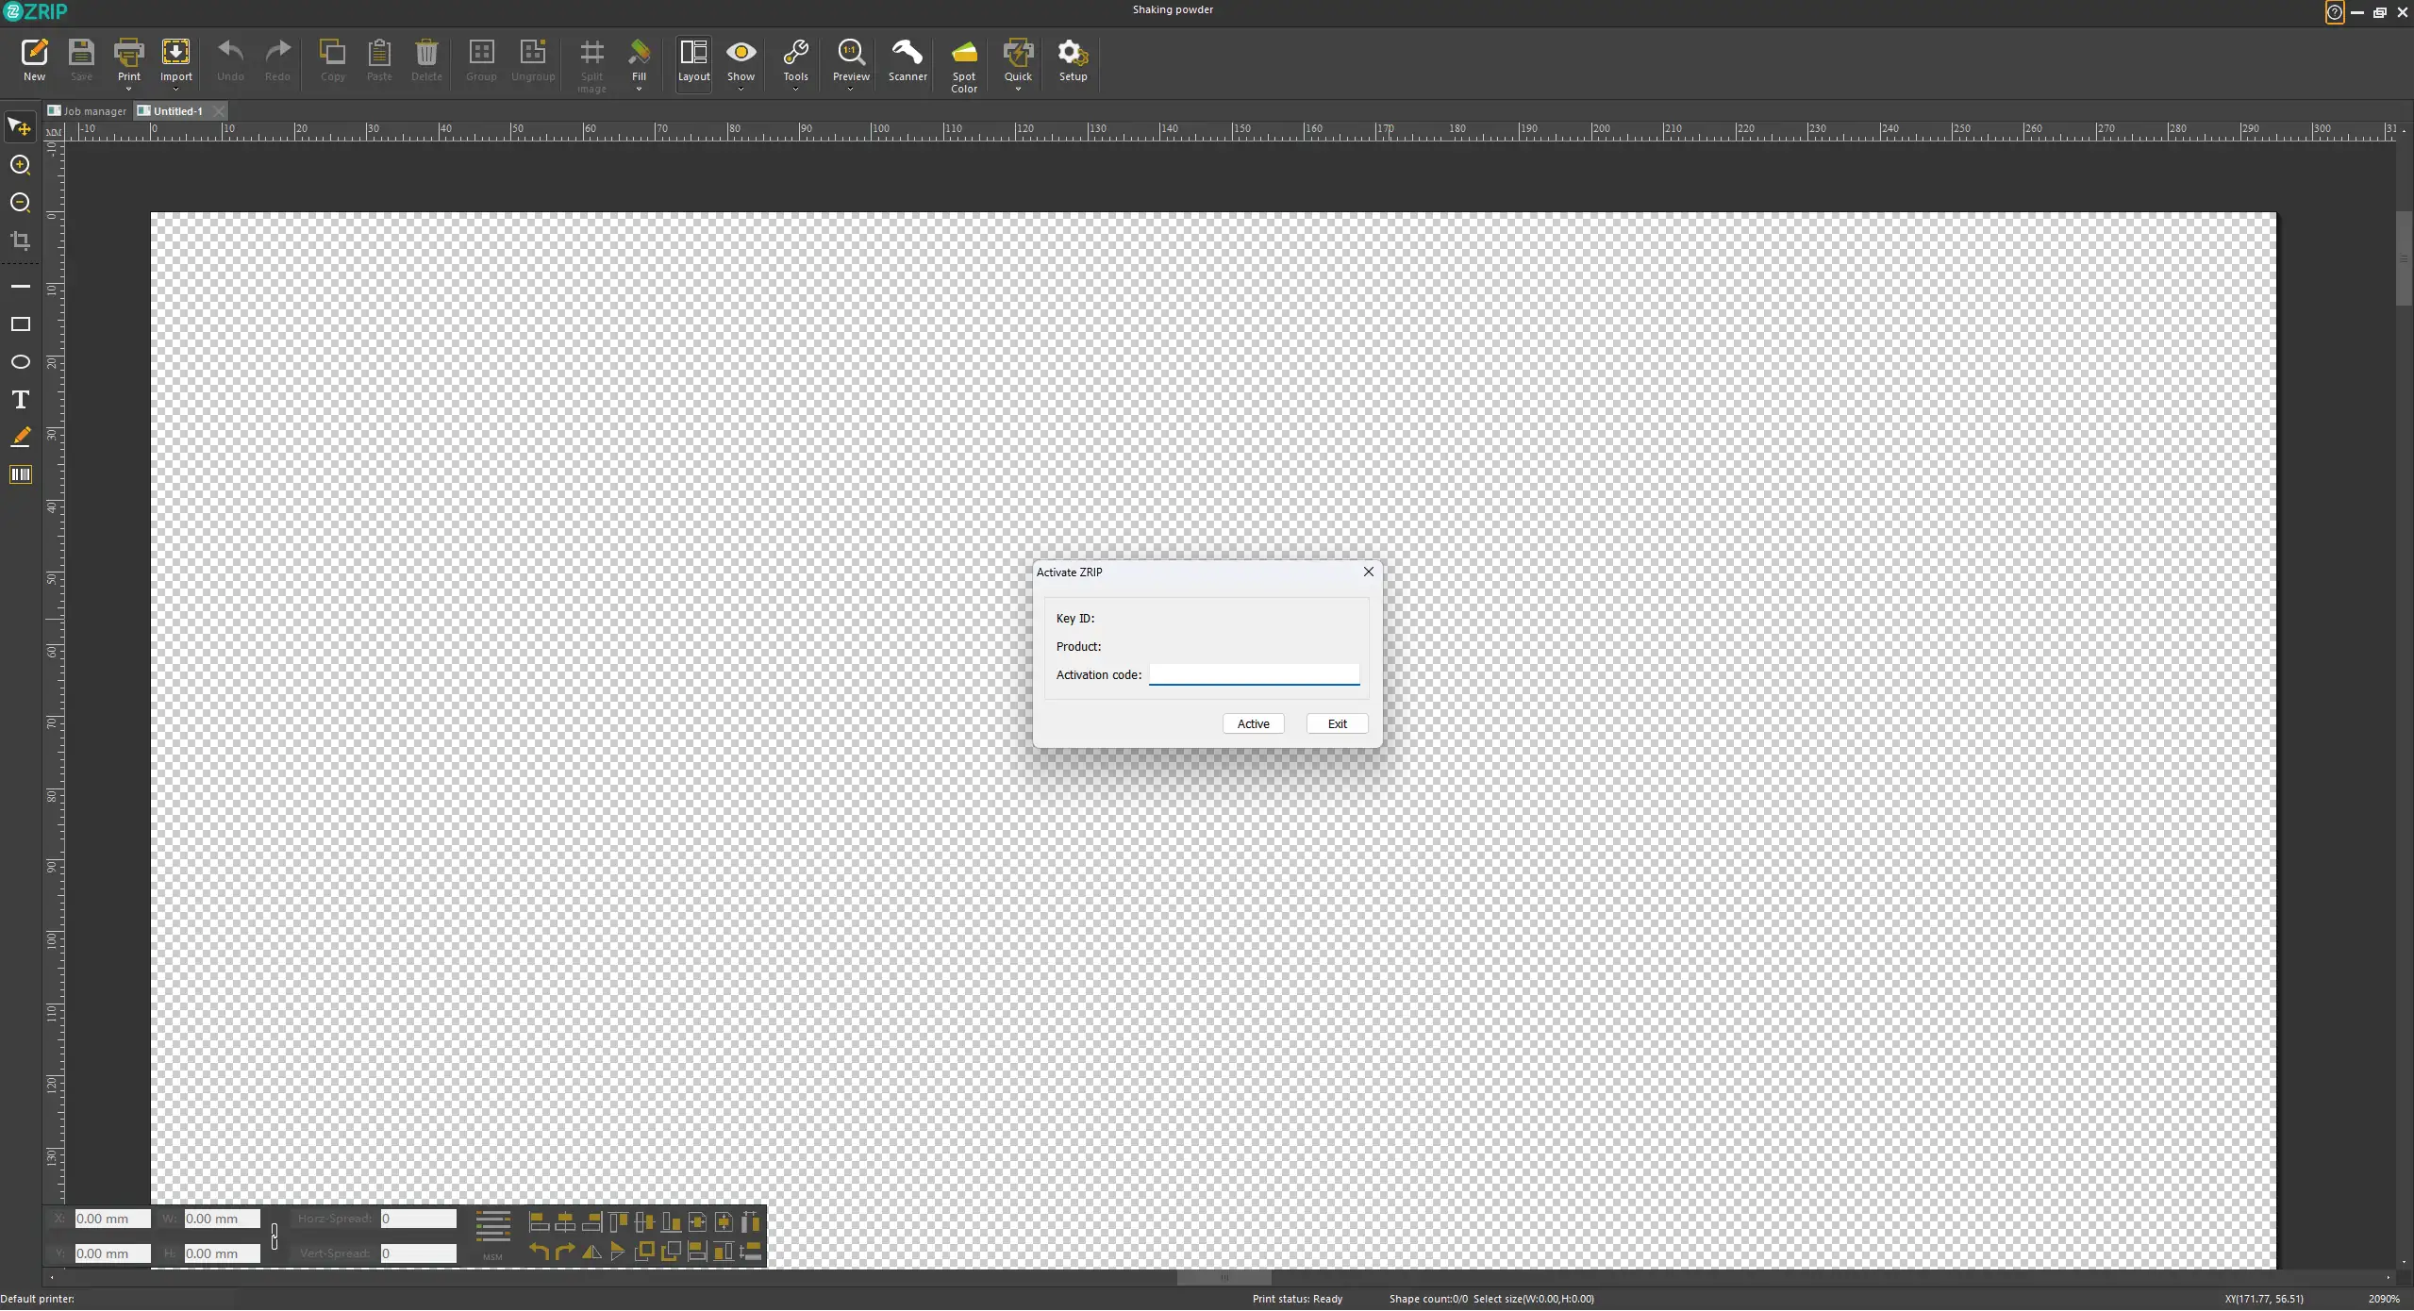Select the Ellipse shape tool
This screenshot has width=2414, height=1311.
click(20, 362)
